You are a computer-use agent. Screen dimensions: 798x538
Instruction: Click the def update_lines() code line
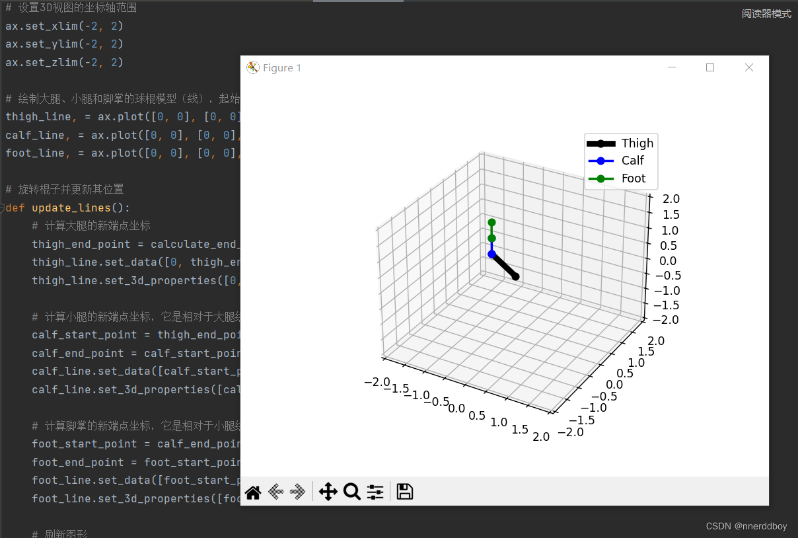pyautogui.click(x=68, y=208)
